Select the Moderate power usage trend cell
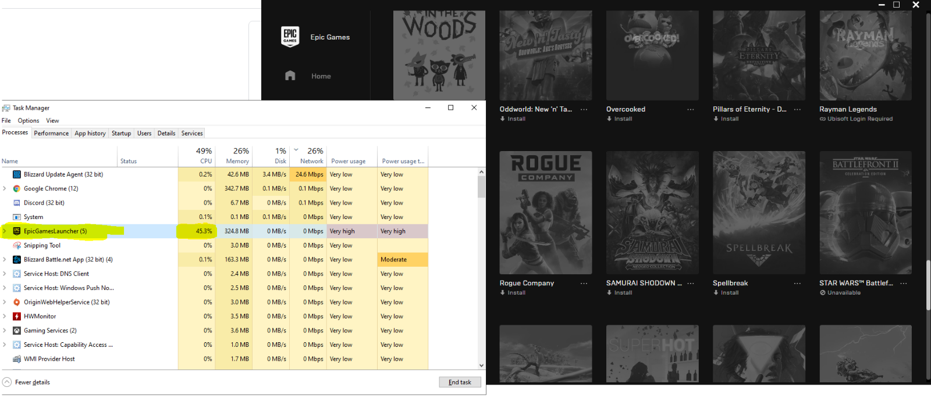This screenshot has height=398, width=931. [x=402, y=260]
